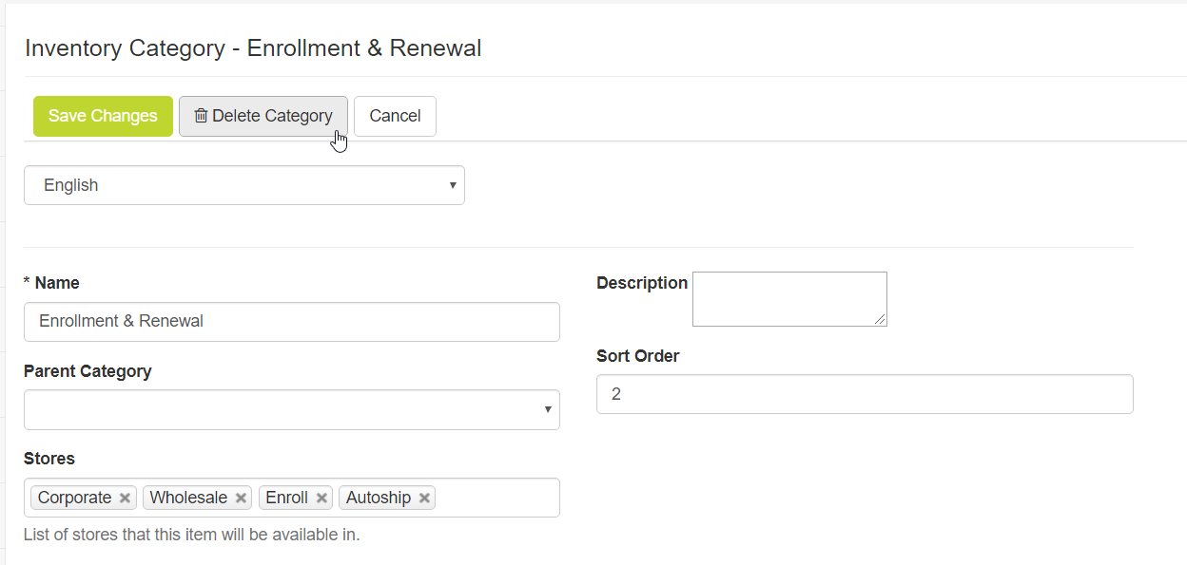This screenshot has height=565, width=1187.
Task: Click the trash icon on Delete Category
Action: point(201,116)
